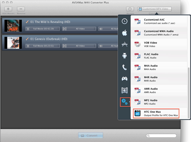Viewport: 191px width, 142px height.
Task: Choose Customized WMA Audio format
Action: click(159, 33)
